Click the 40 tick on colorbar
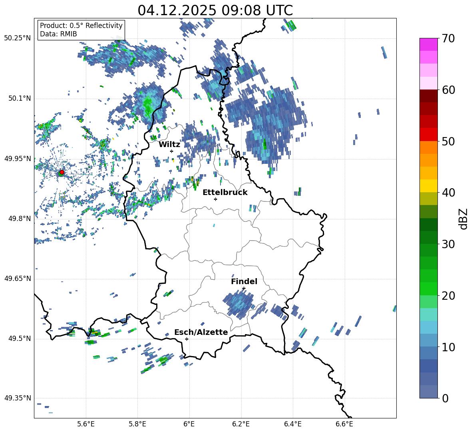The height and width of the screenshot is (432, 473). coord(448,193)
